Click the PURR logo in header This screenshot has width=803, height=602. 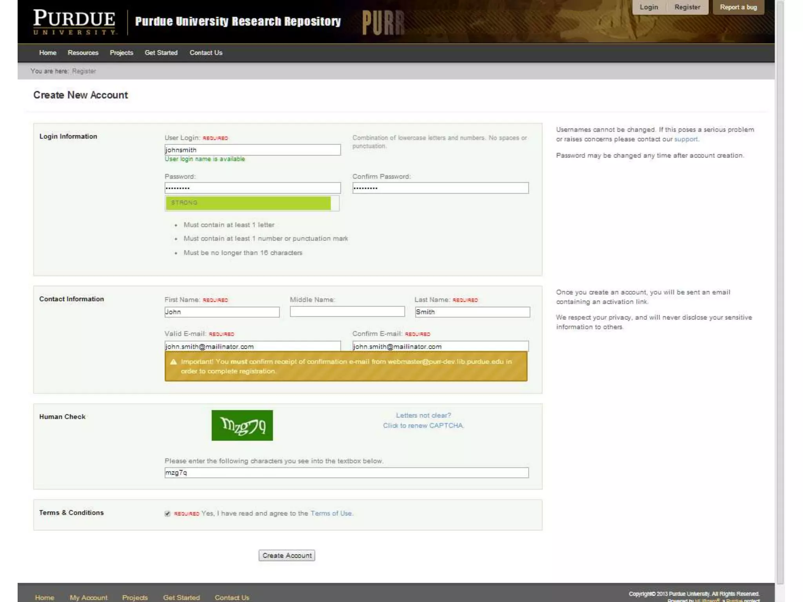point(383,23)
